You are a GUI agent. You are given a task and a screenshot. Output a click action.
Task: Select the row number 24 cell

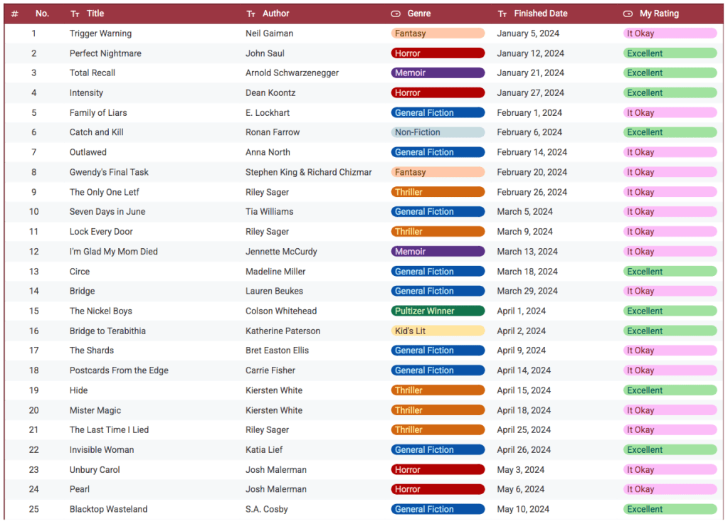coord(34,489)
